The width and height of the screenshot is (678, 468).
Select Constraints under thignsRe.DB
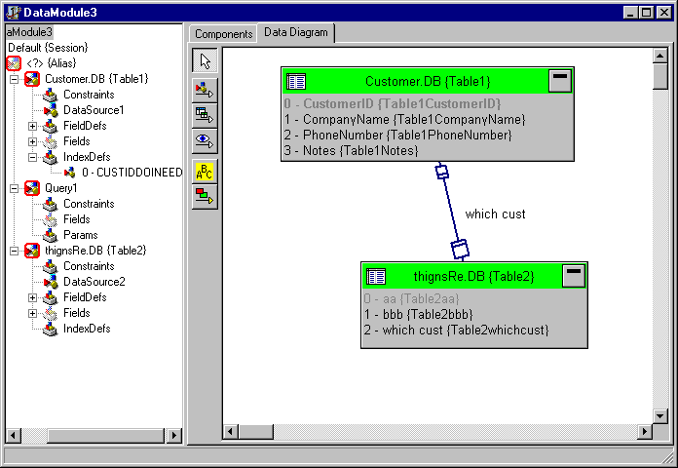click(x=89, y=266)
